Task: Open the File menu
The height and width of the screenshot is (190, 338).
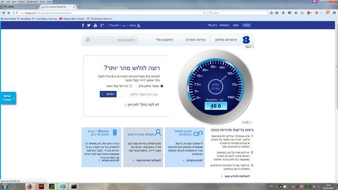Action: click(x=3, y=2)
